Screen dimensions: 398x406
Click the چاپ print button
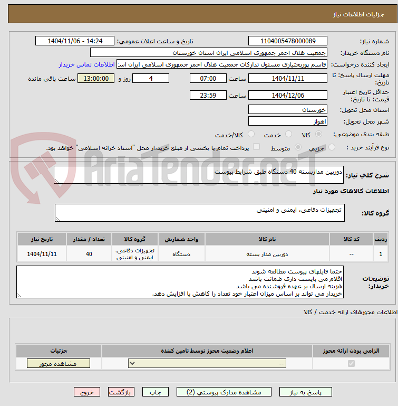(x=155, y=392)
